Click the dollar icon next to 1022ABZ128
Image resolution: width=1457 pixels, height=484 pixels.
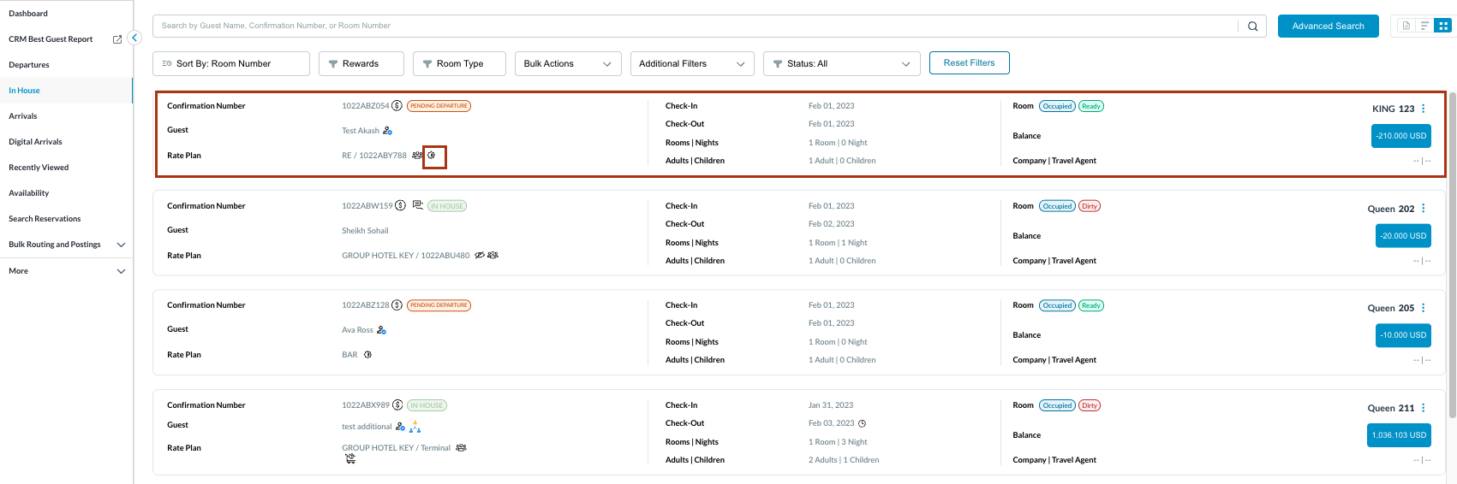[397, 305]
